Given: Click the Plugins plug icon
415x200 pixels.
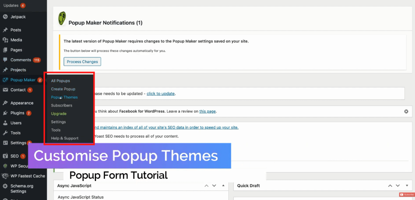Looking at the screenshot, I should (x=5, y=113).
